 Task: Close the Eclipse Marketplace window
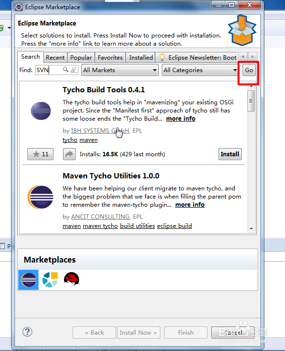coord(249,5)
